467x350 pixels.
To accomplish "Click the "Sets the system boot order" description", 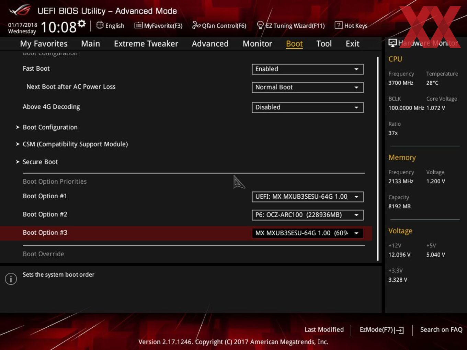I will [x=58, y=275].
